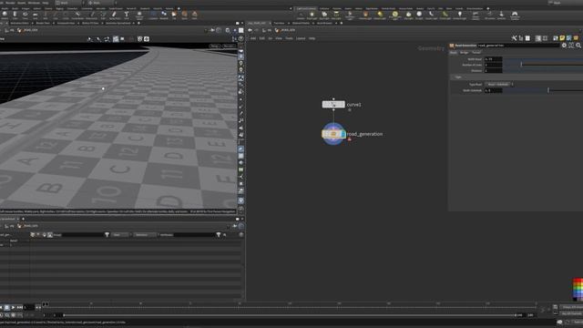Add a Camera from the shelf

tap(300, 15)
